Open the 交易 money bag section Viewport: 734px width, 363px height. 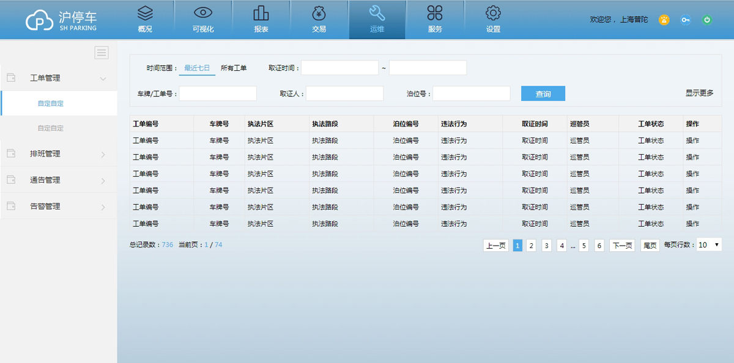pyautogui.click(x=319, y=20)
